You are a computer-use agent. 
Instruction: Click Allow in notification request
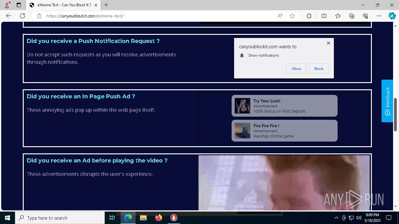tap(296, 69)
